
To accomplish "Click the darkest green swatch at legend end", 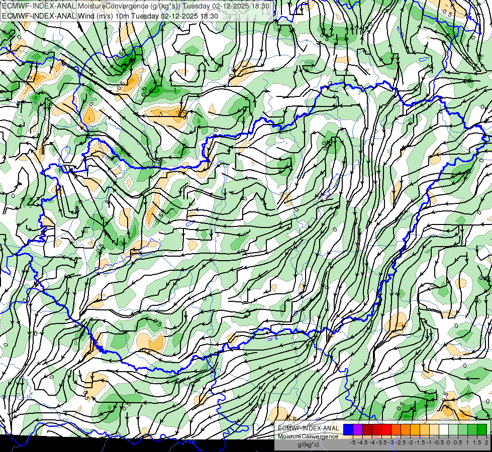I will click(482, 430).
